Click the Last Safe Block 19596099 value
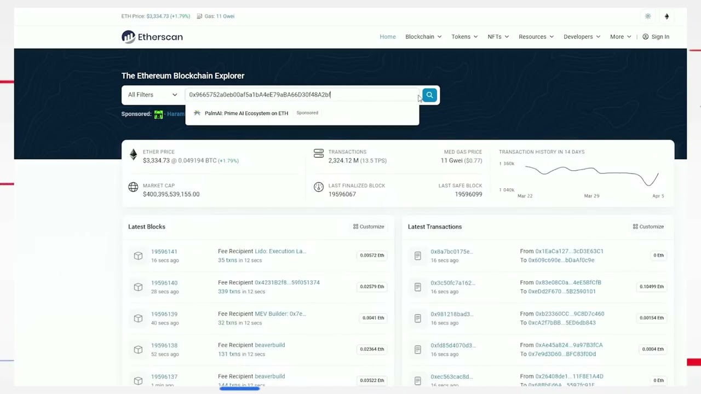701x394 pixels. [468, 194]
